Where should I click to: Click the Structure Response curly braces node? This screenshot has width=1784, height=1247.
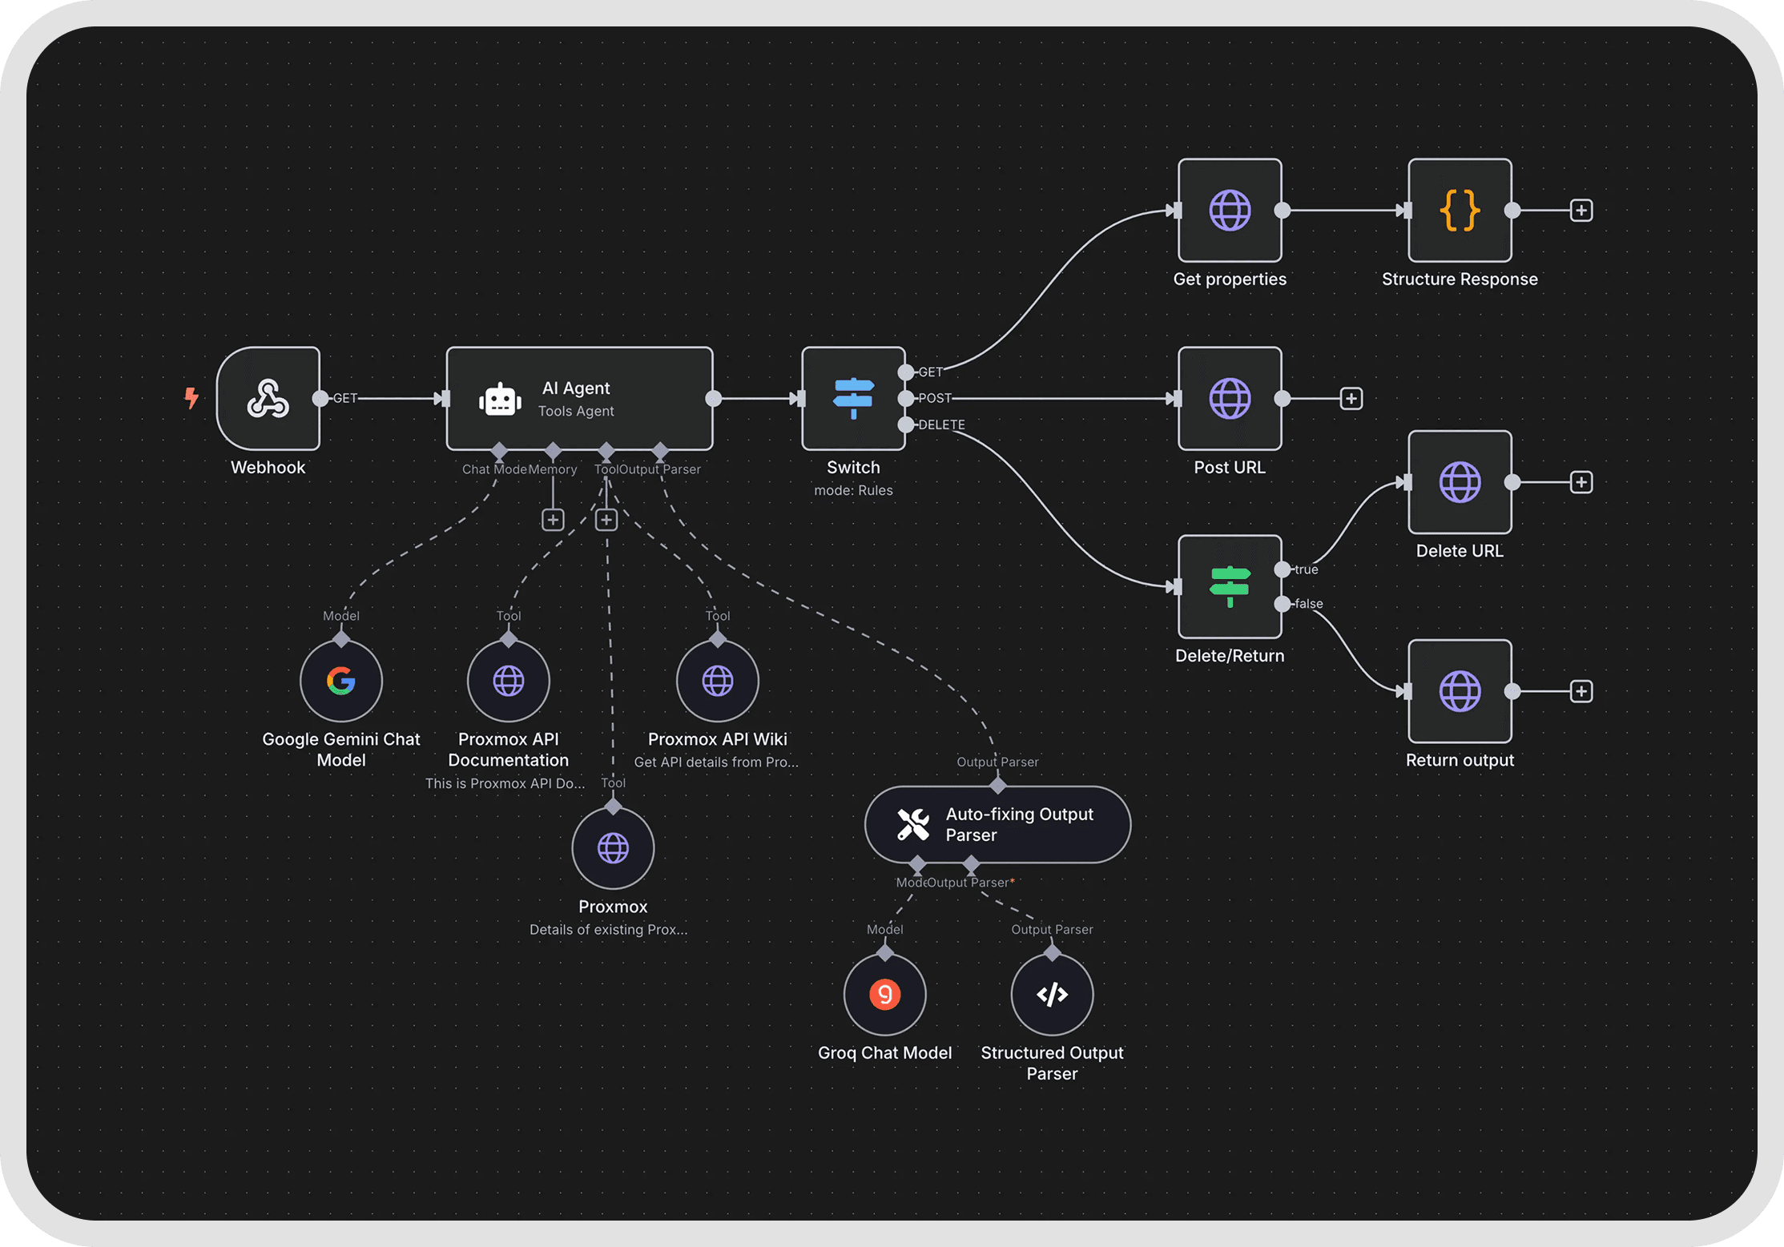(x=1459, y=211)
